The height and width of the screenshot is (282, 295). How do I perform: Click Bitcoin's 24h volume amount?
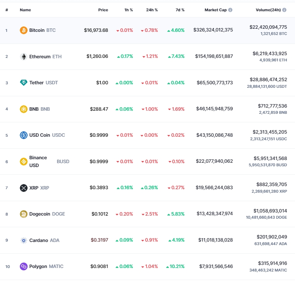[268, 27]
